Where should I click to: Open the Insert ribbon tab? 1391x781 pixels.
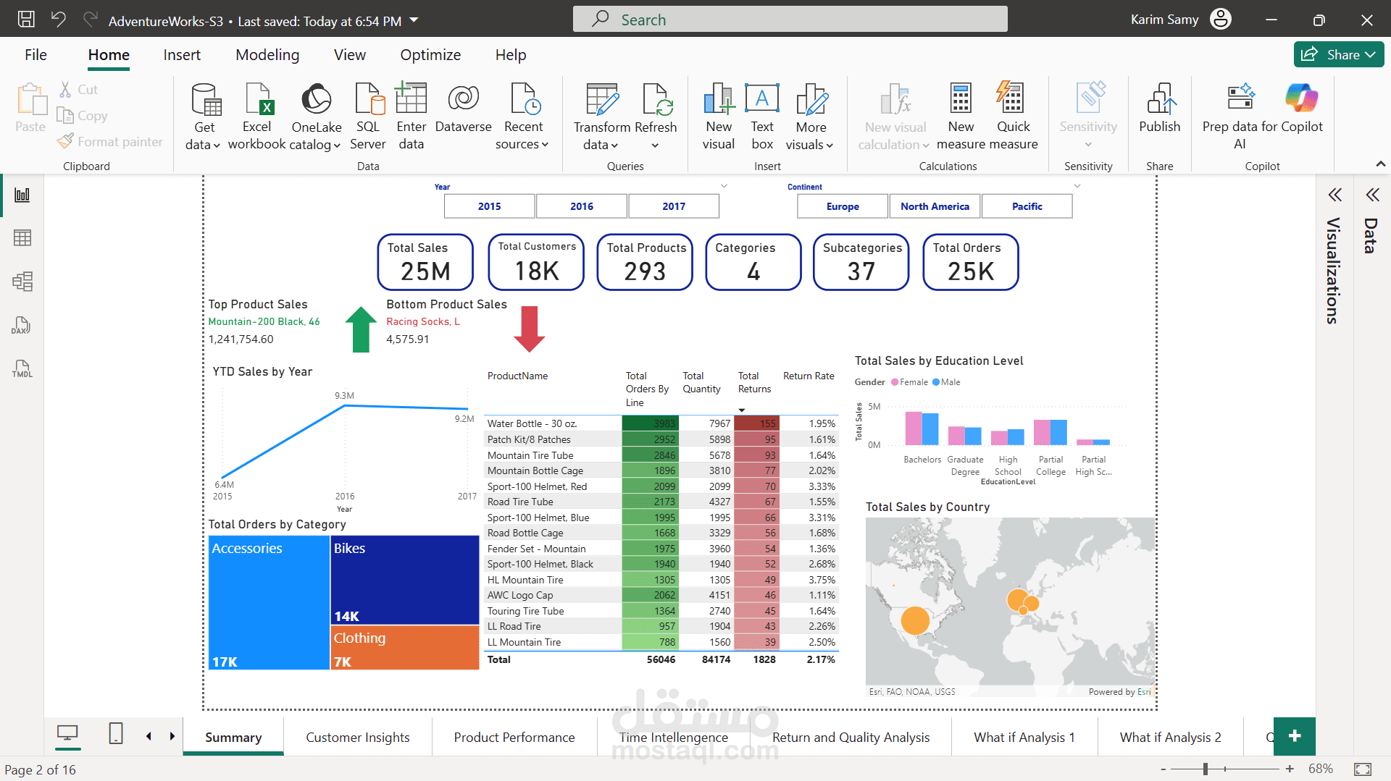(182, 55)
